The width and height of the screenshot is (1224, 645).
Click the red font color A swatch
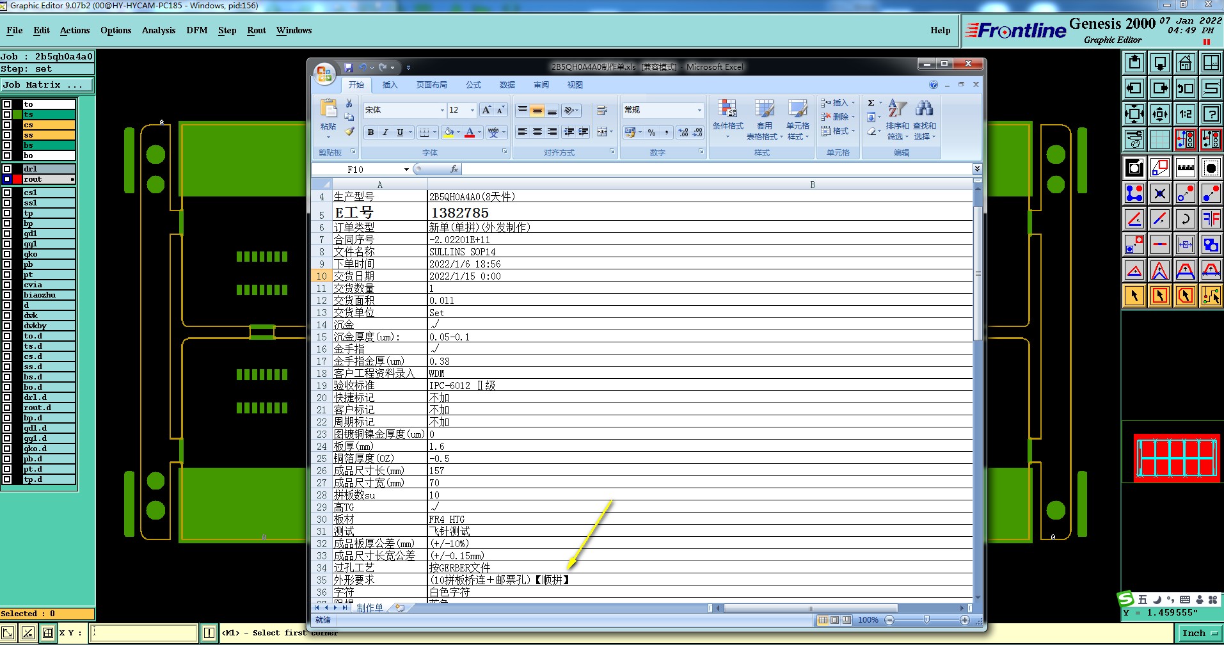point(470,132)
